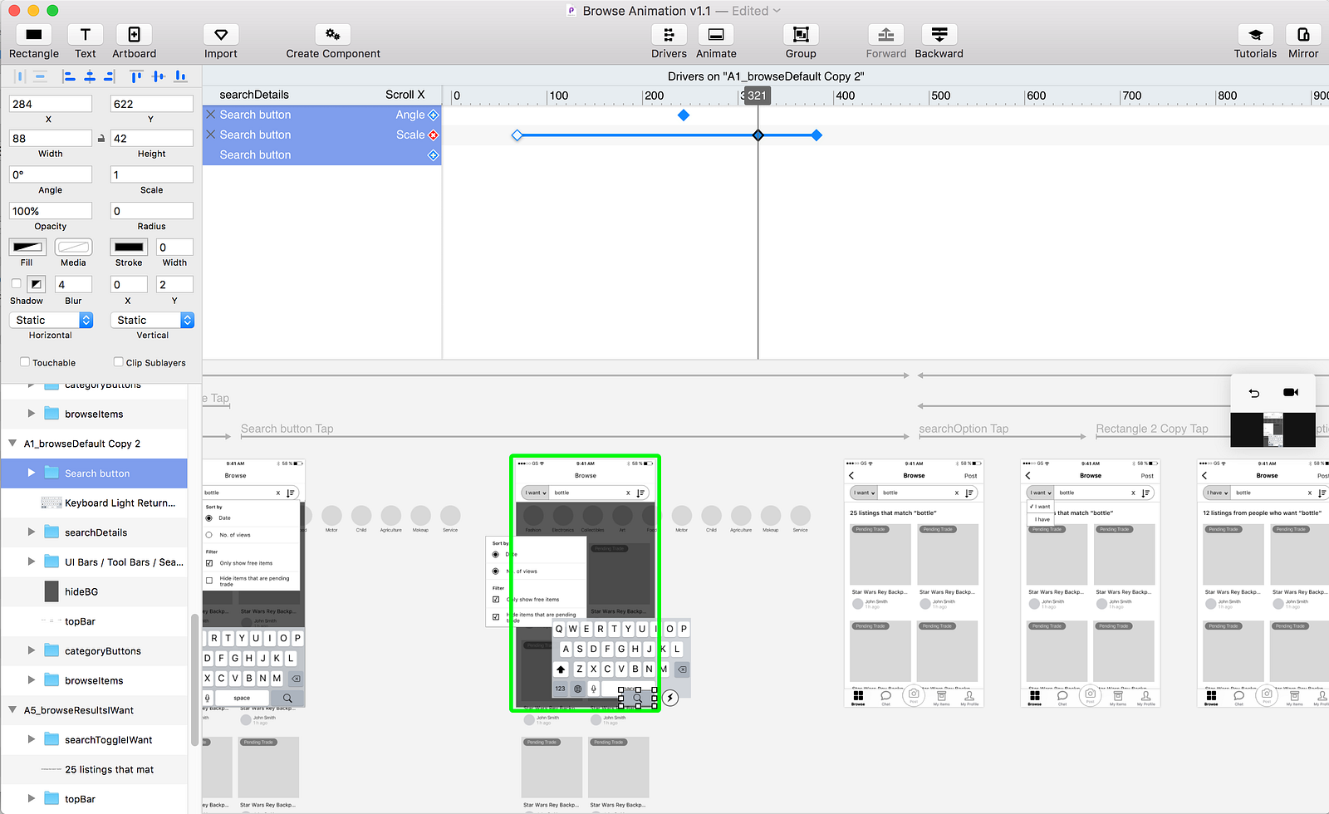The width and height of the screenshot is (1329, 814).
Task: Align layers to bottom edge icon
Action: point(180,76)
